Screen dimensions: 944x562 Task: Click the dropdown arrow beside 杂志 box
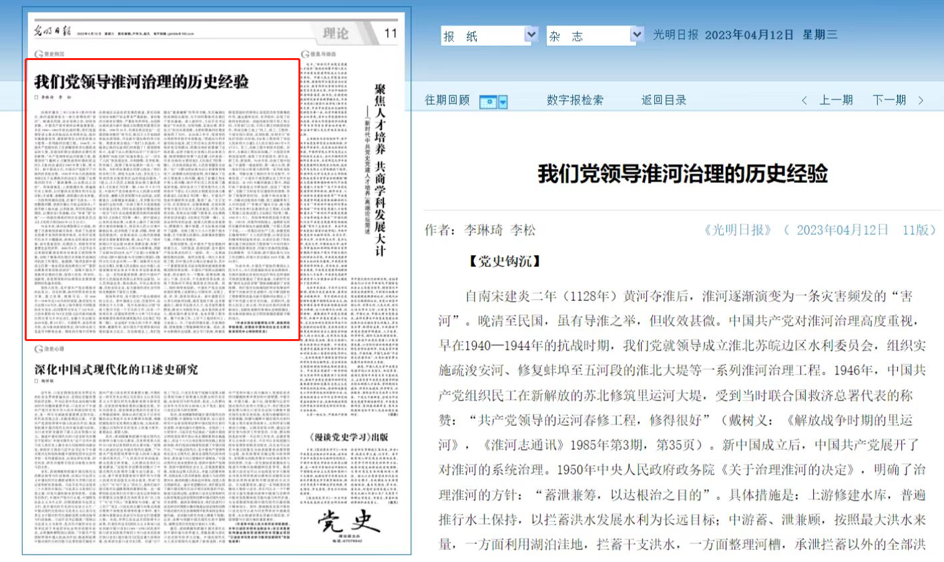tap(637, 35)
